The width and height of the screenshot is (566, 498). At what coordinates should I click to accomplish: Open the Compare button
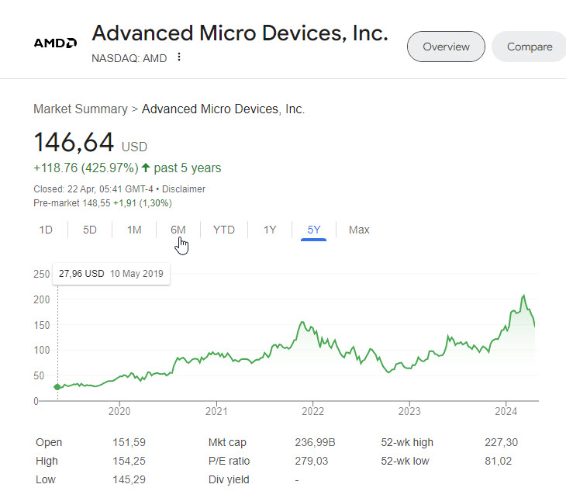click(x=530, y=47)
